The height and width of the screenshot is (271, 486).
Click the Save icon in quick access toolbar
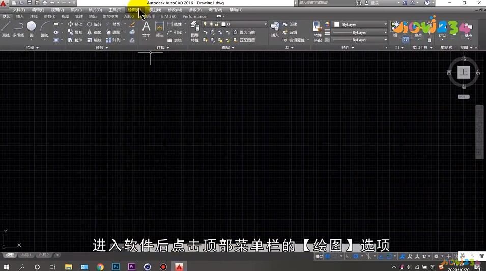pos(29,3)
